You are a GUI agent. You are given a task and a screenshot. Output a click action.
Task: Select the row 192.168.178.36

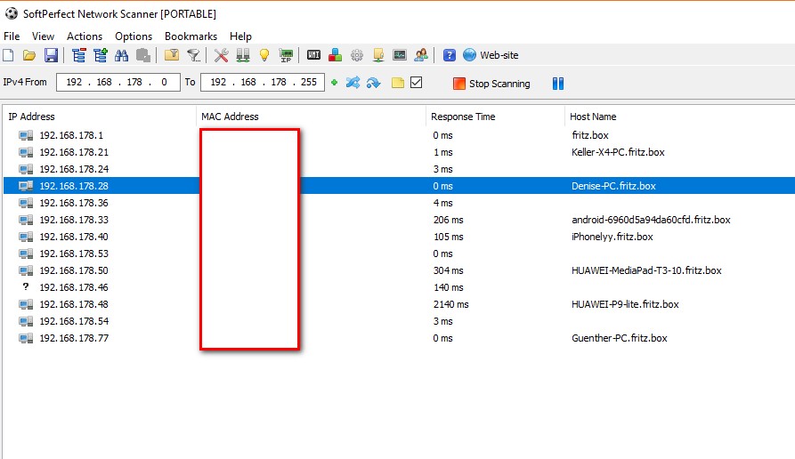[x=399, y=203]
